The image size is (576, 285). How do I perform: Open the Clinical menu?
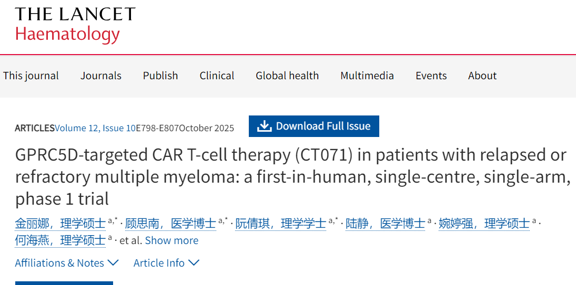217,76
